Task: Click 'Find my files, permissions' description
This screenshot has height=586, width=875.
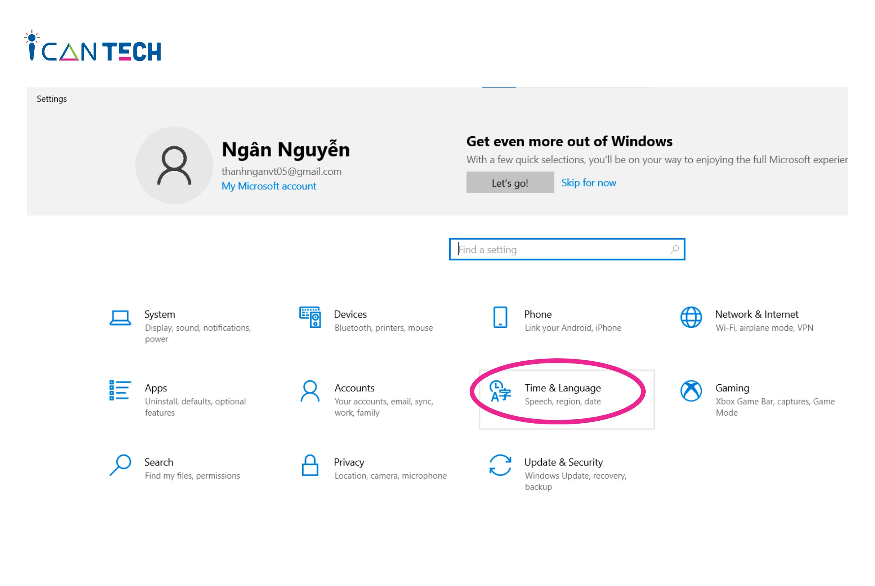Action: point(192,475)
